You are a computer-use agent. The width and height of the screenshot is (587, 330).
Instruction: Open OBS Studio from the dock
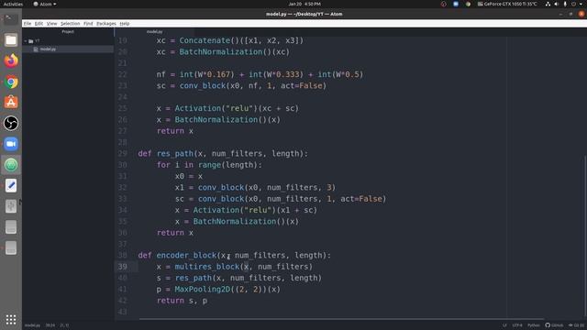tap(11, 123)
